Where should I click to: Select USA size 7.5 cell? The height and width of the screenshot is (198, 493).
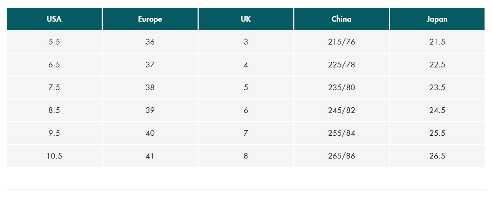click(54, 88)
